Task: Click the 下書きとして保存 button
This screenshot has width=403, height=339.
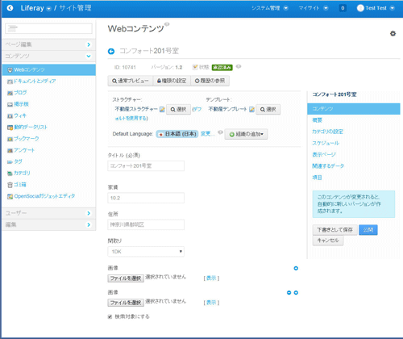Action: pos(334,230)
